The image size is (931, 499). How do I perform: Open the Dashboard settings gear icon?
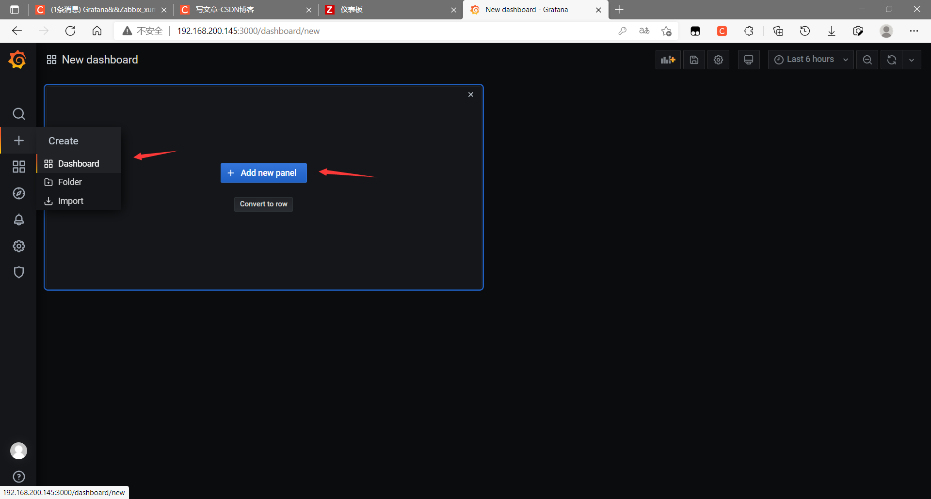tap(718, 59)
